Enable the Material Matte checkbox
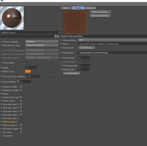Viewport: 147px width, 146px height. tap(21, 87)
